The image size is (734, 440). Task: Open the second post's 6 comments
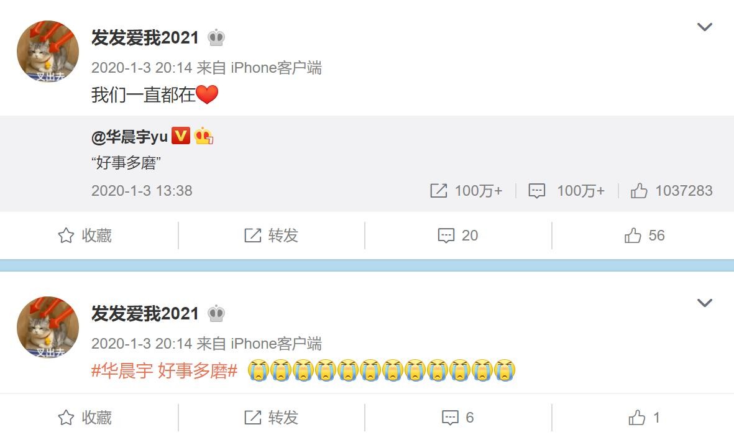[x=458, y=418]
